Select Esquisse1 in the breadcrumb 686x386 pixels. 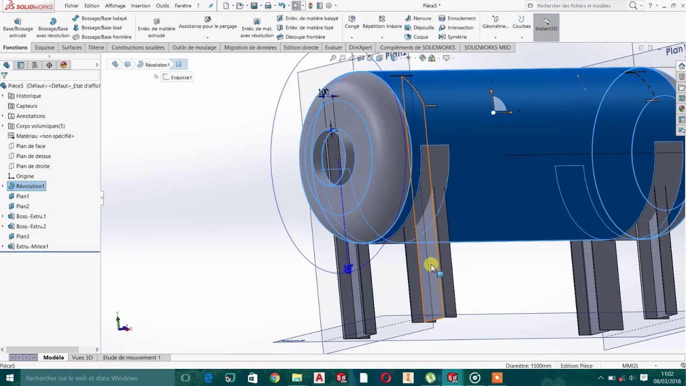(177, 77)
